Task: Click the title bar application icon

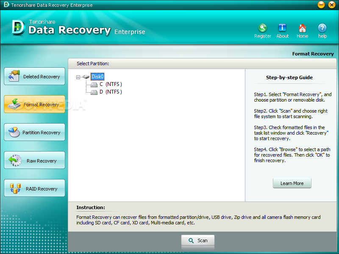Action: pyautogui.click(x=6, y=4)
